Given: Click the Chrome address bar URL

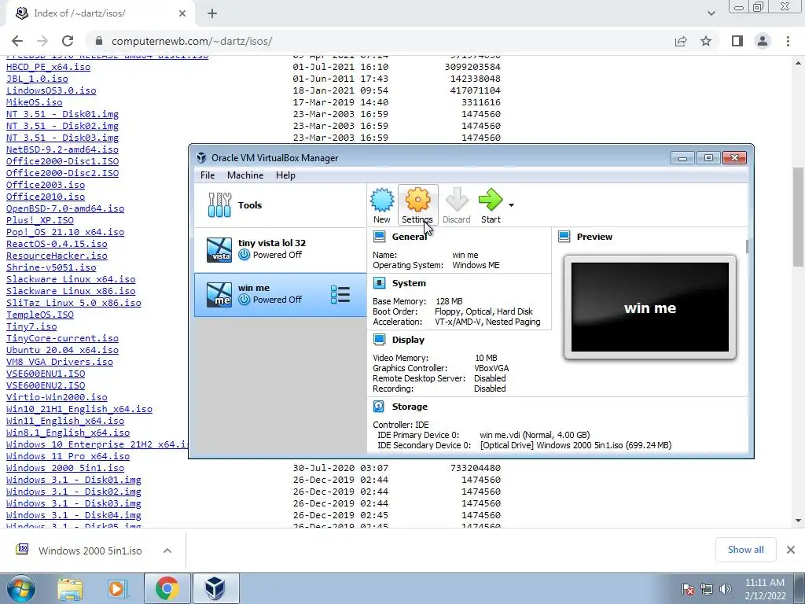Looking at the screenshot, I should click(x=192, y=41).
